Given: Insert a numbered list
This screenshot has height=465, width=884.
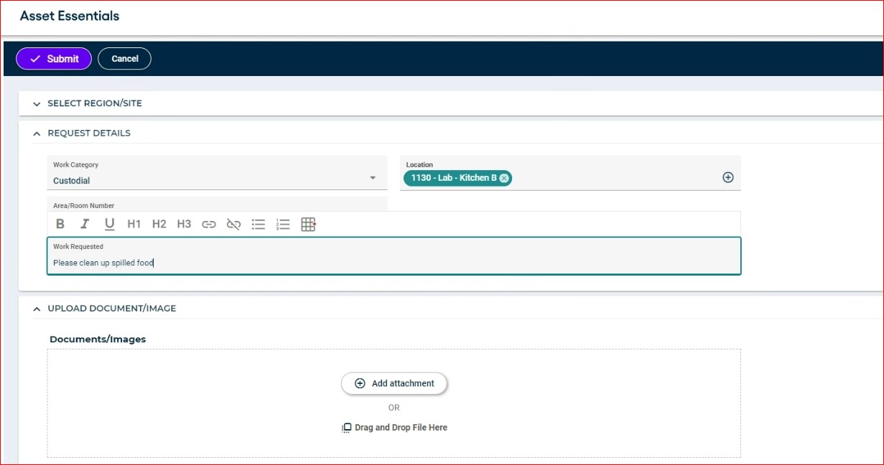Looking at the screenshot, I should [283, 225].
